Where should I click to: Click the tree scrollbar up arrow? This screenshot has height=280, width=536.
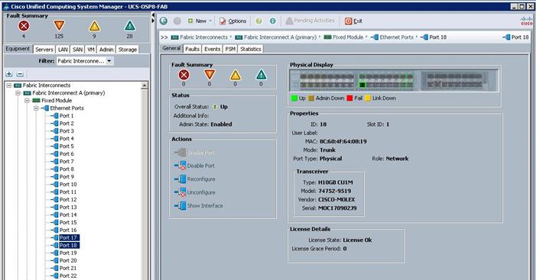[x=145, y=85]
